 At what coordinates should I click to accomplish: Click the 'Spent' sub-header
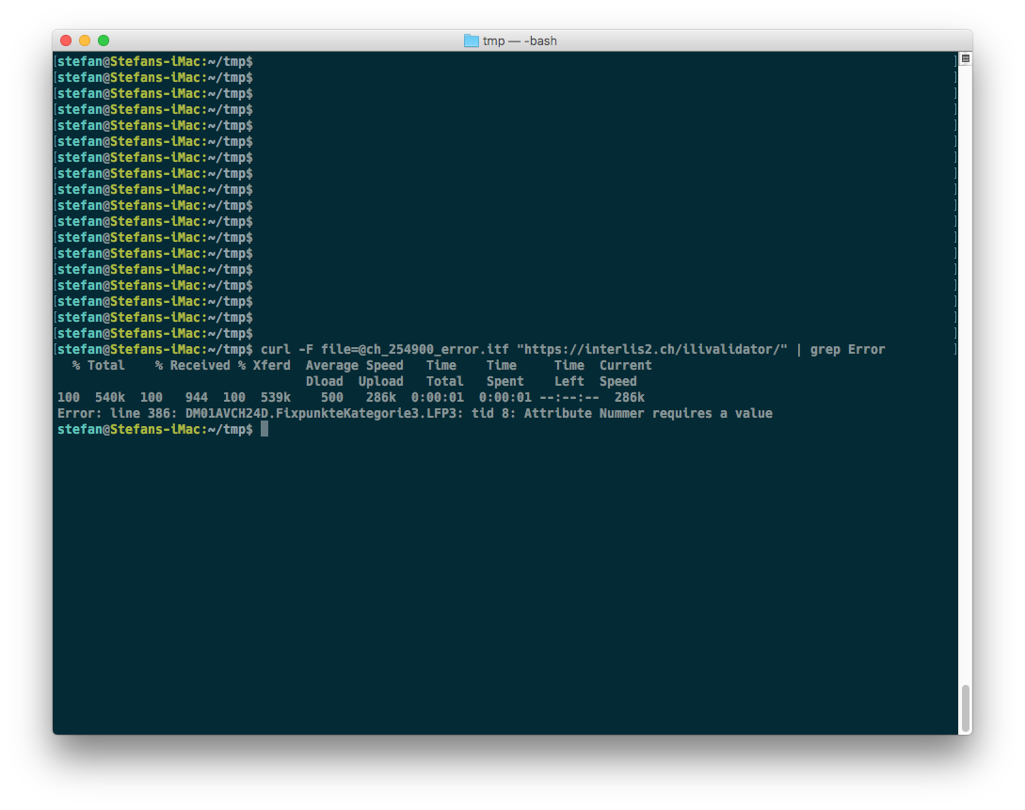(x=504, y=382)
